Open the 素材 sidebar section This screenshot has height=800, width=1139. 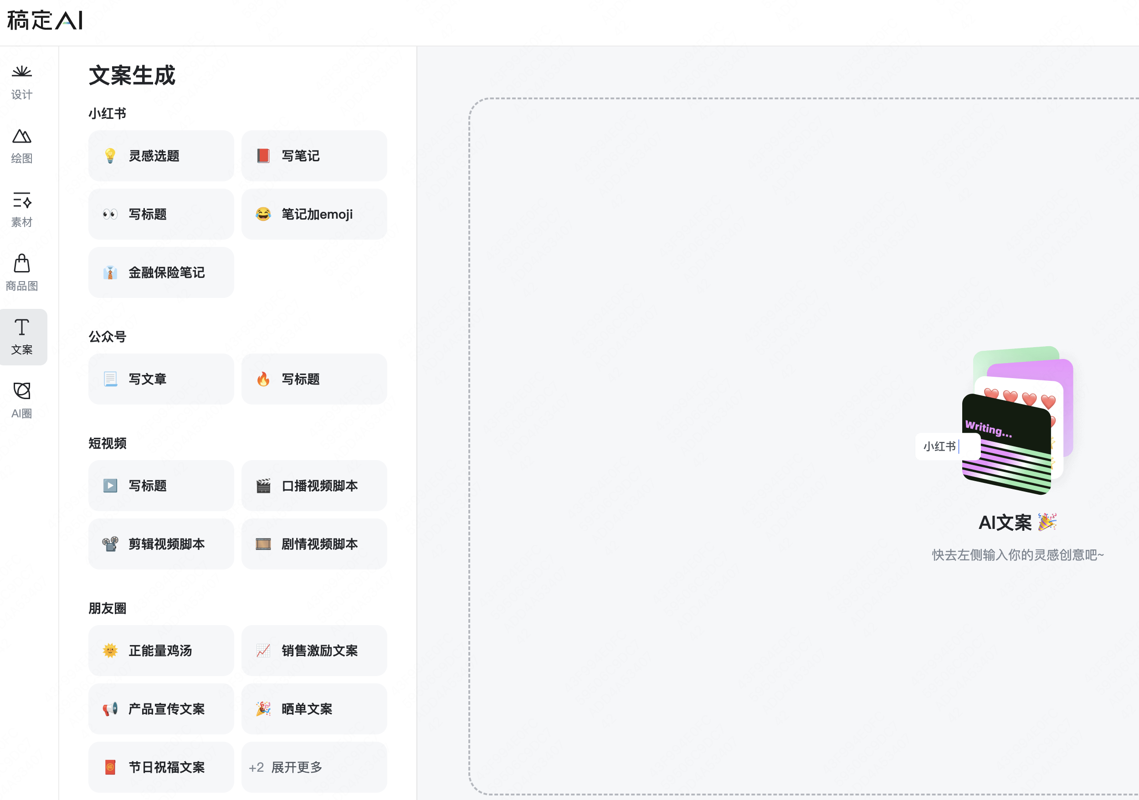[22, 210]
